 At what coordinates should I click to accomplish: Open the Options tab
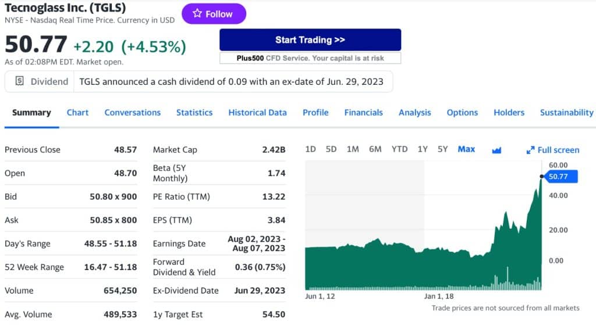462,113
